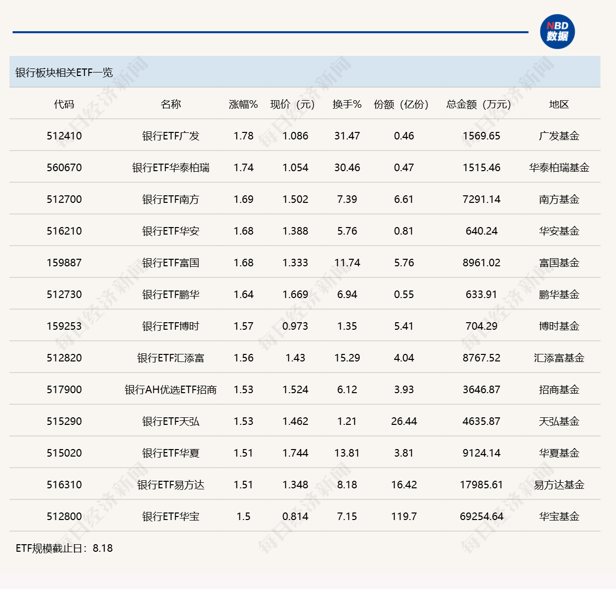Click price 1.388

click(x=295, y=231)
